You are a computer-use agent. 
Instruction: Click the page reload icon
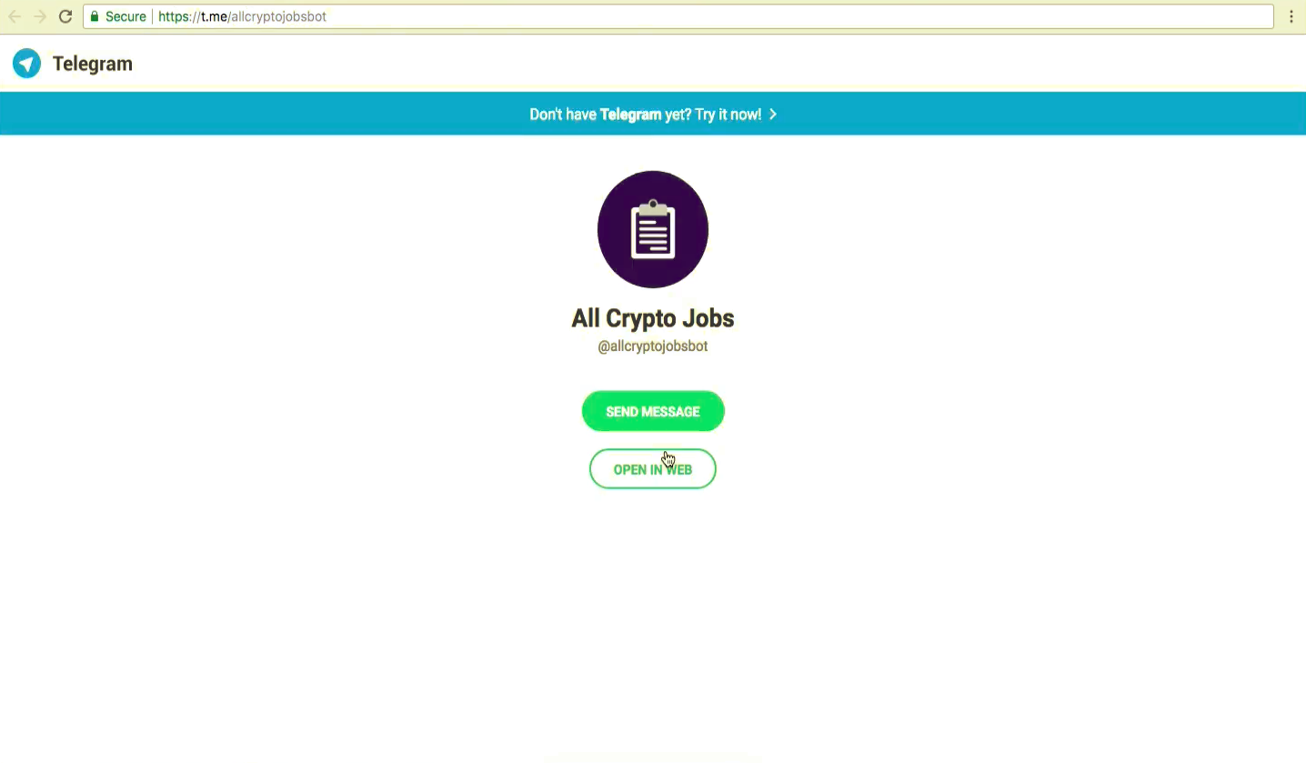point(64,16)
